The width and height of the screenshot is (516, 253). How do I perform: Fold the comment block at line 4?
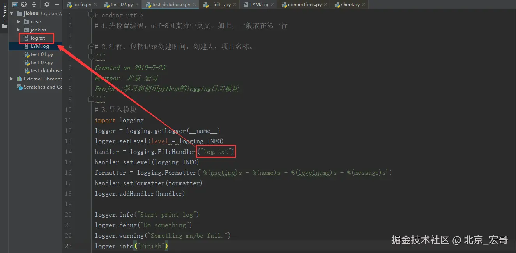pyautogui.click(x=92, y=47)
